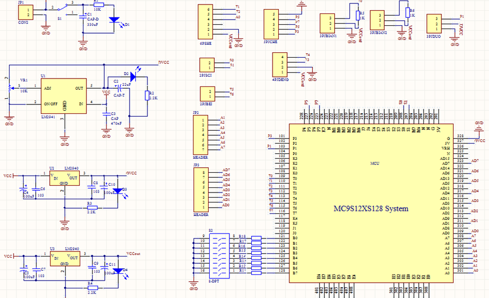Click resistor R18 beside the DIP switch

pyautogui.click(x=256, y=238)
